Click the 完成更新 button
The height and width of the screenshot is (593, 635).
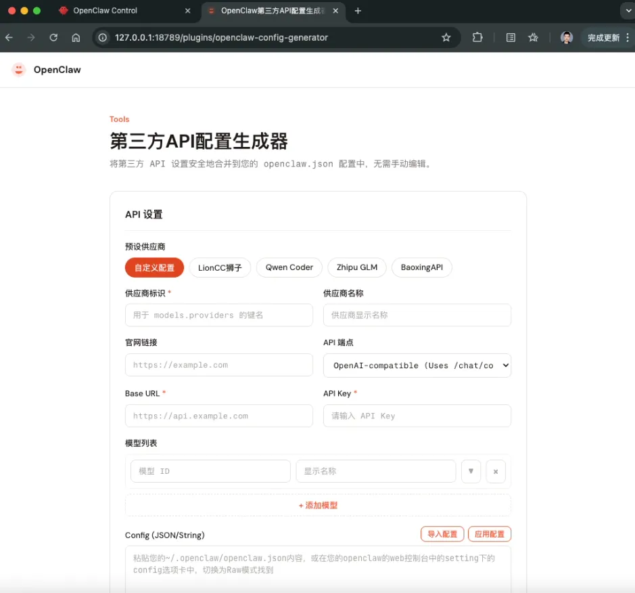[603, 38]
